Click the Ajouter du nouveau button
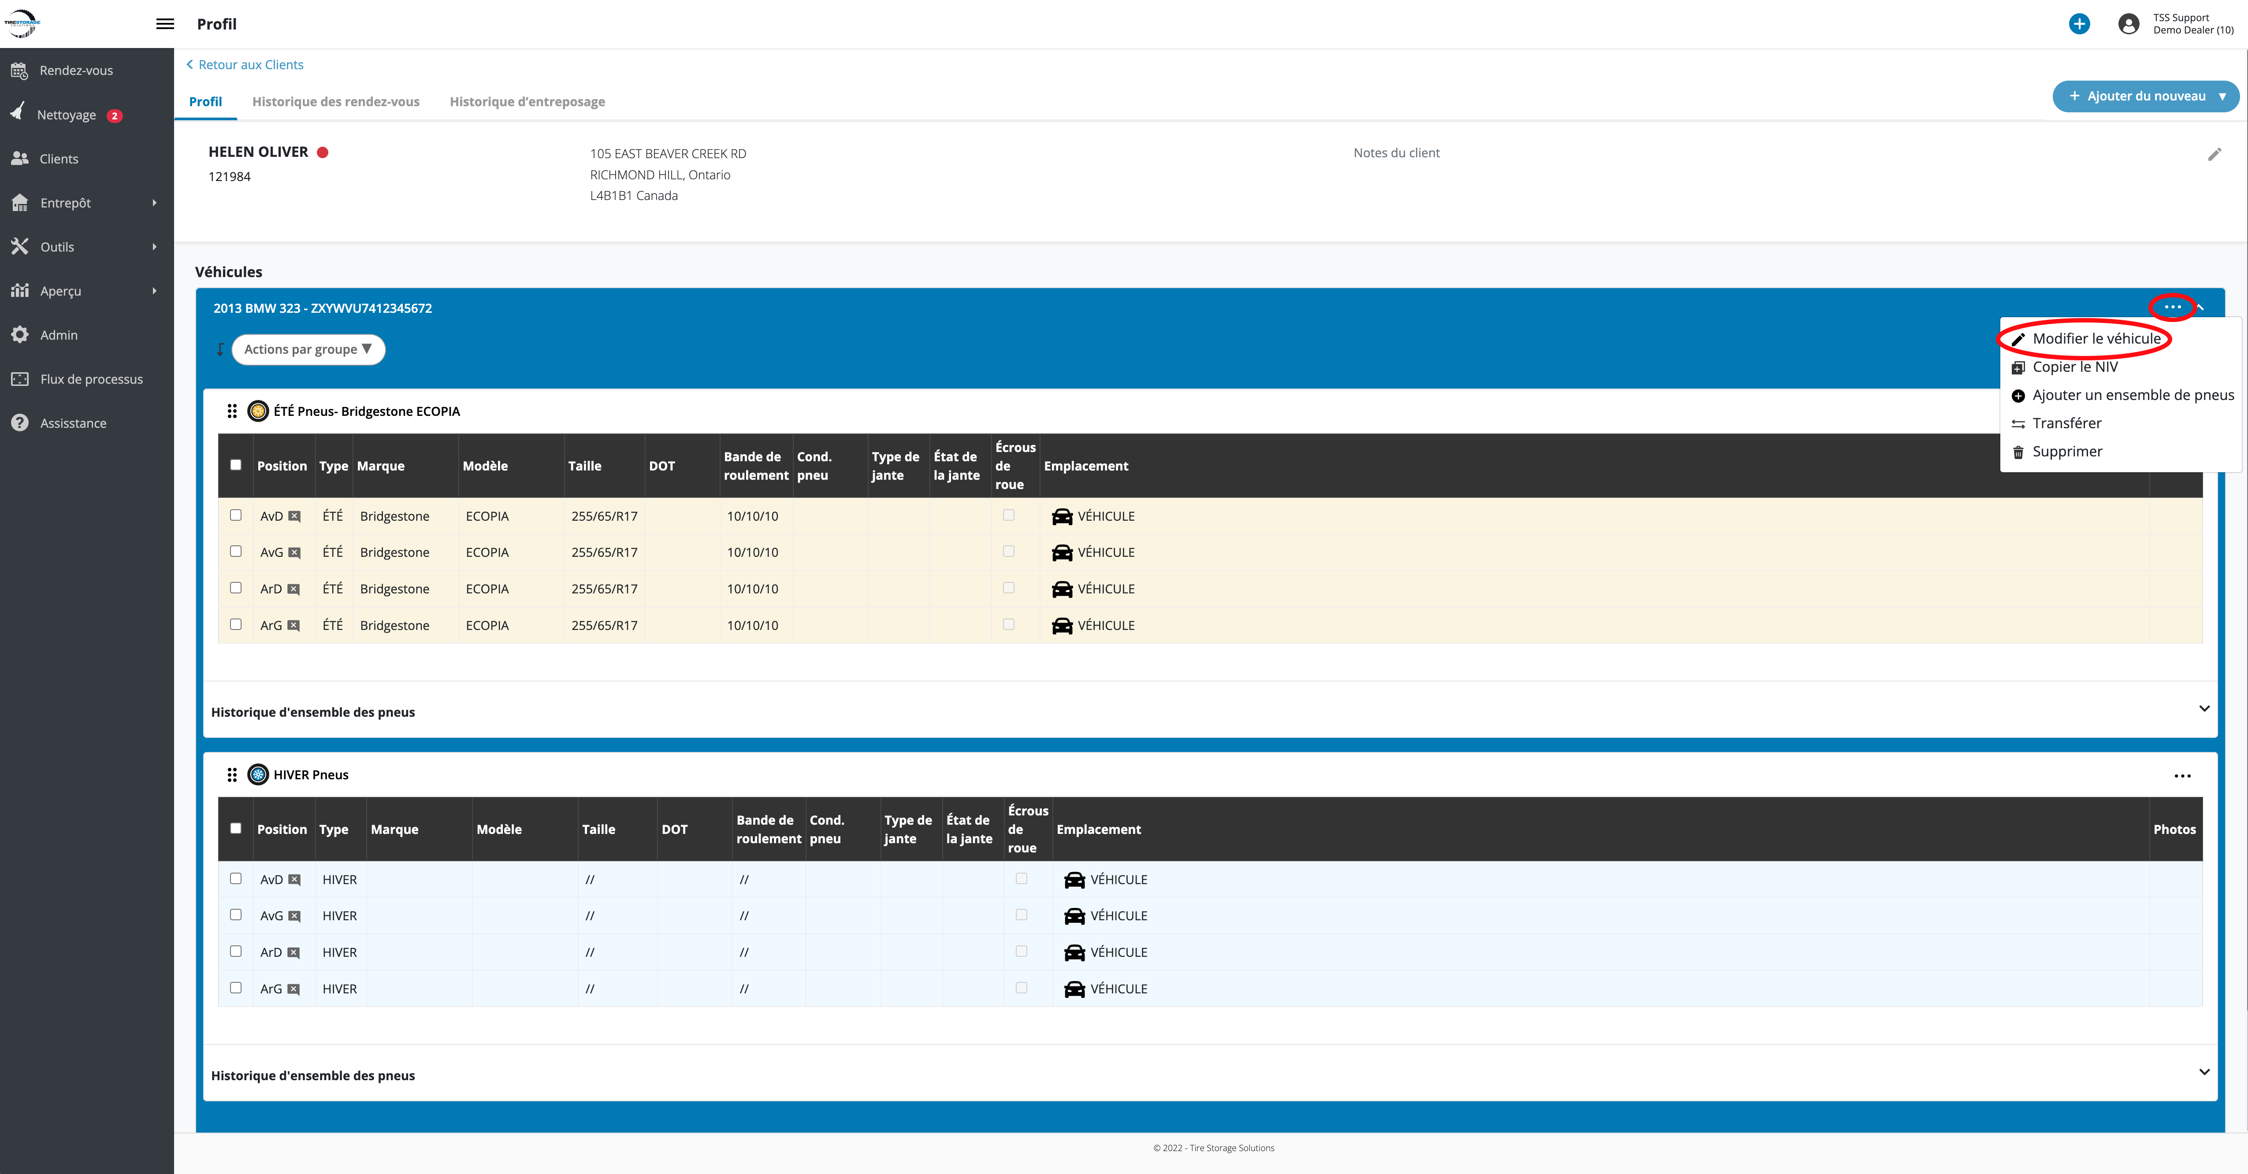The image size is (2248, 1174). (x=2145, y=96)
